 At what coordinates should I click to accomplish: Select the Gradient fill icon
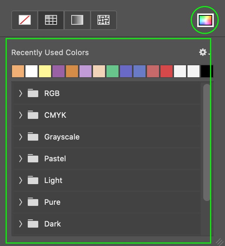(77, 20)
